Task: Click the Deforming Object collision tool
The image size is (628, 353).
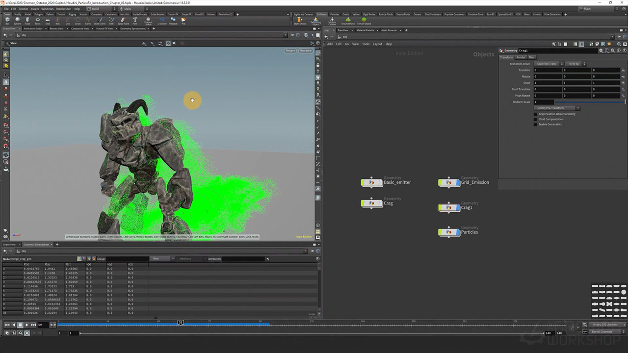Action: coord(315,21)
